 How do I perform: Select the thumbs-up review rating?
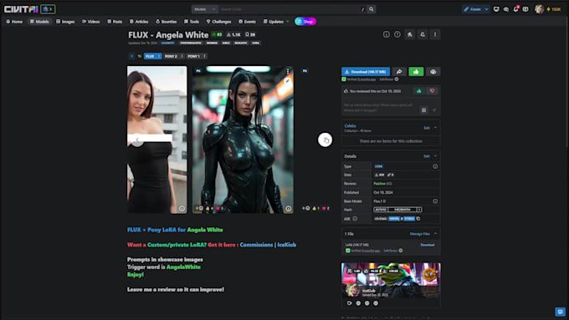418,91
